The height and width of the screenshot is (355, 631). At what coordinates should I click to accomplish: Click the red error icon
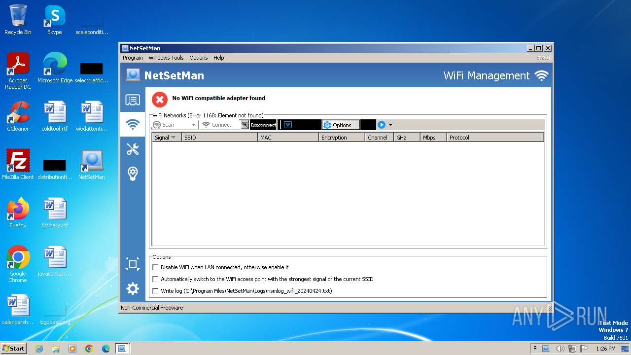(x=159, y=100)
